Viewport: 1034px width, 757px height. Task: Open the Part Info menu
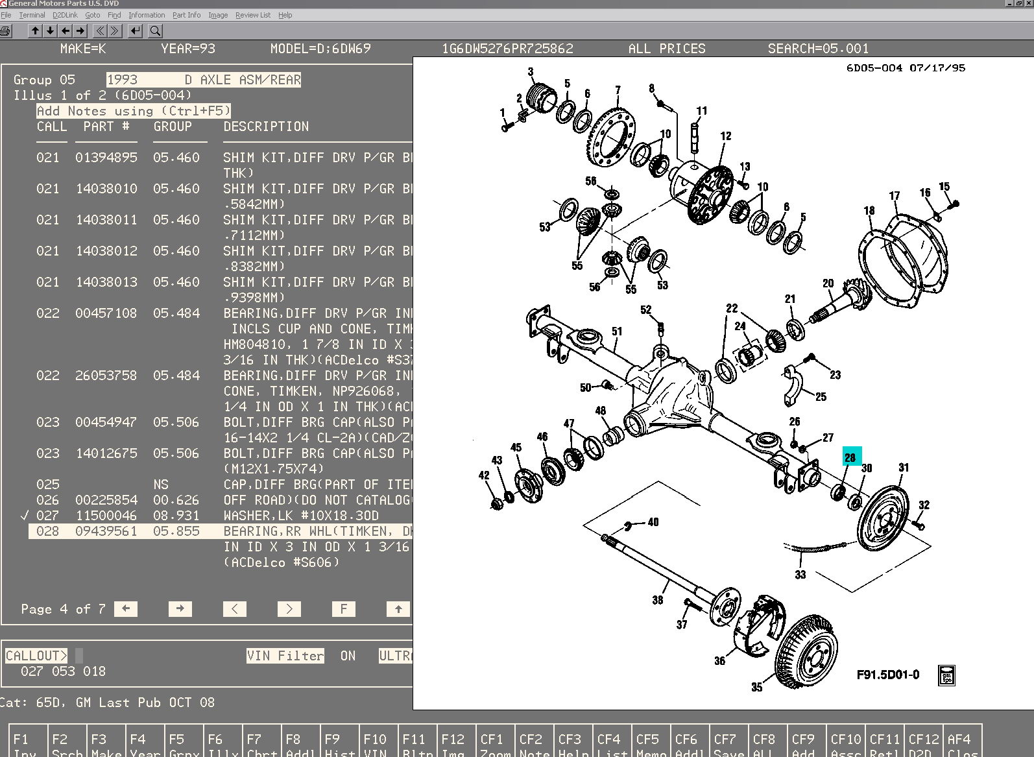(186, 15)
